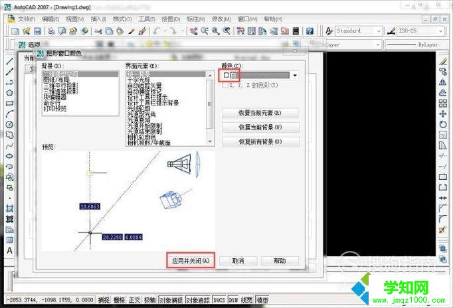The width and height of the screenshot is (453, 308).
Task: Open the 格式(O) menu
Action: click(122, 19)
